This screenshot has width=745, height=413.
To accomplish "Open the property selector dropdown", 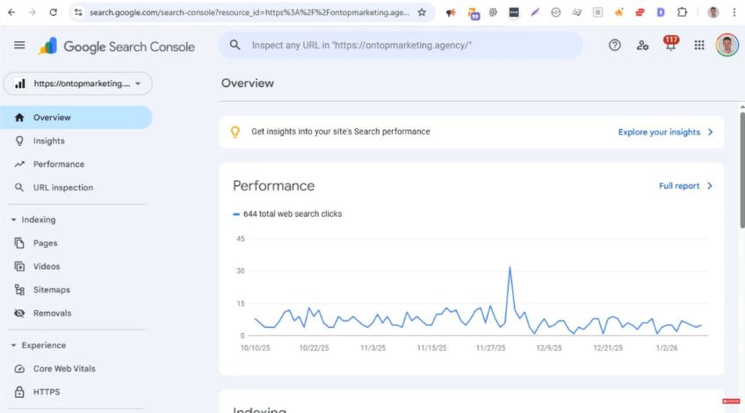I will point(78,83).
